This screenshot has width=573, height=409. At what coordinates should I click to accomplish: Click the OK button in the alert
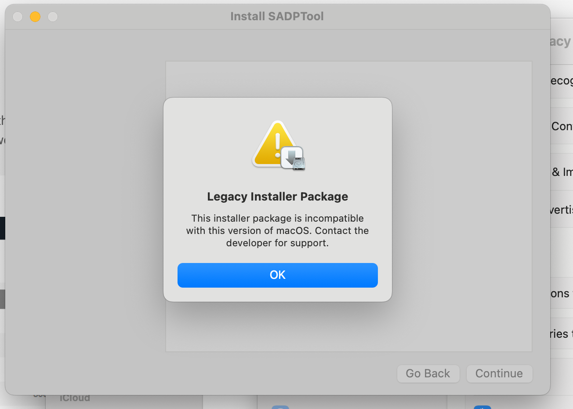277,275
